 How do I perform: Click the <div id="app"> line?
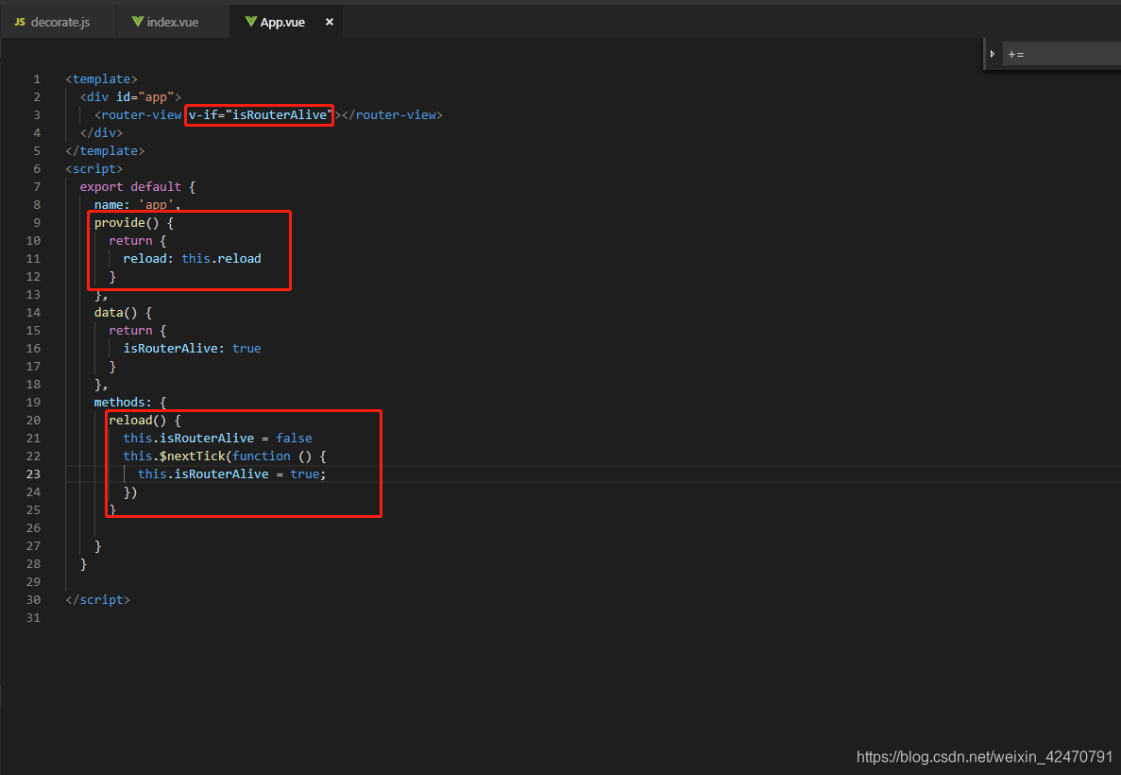pos(130,96)
